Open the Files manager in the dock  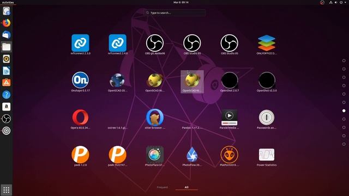6,47
